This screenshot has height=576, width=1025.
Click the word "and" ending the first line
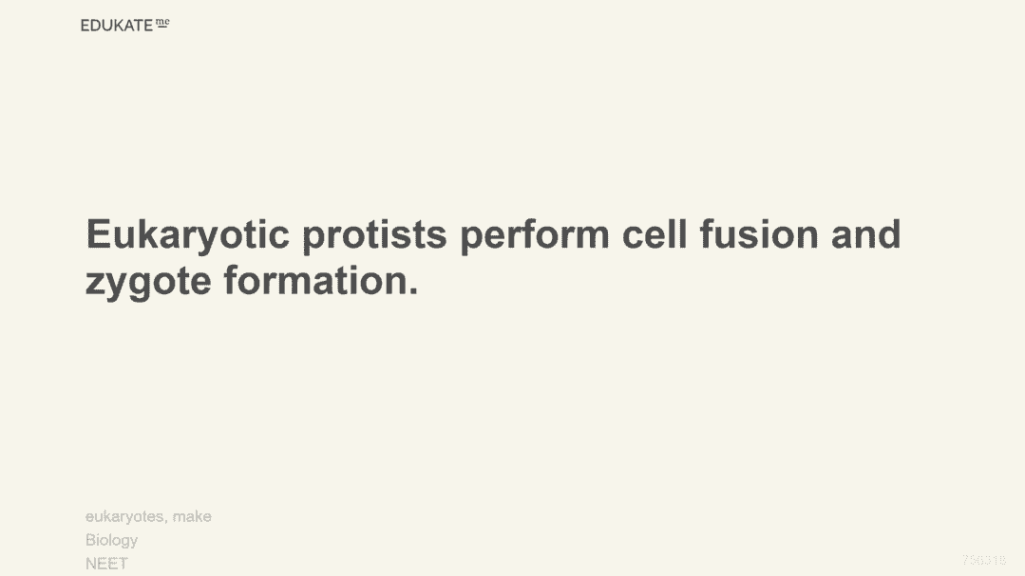click(x=865, y=234)
